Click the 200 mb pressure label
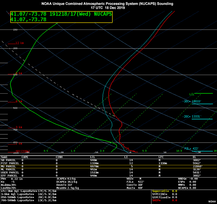217x204 pixels. [x=15, y=48]
